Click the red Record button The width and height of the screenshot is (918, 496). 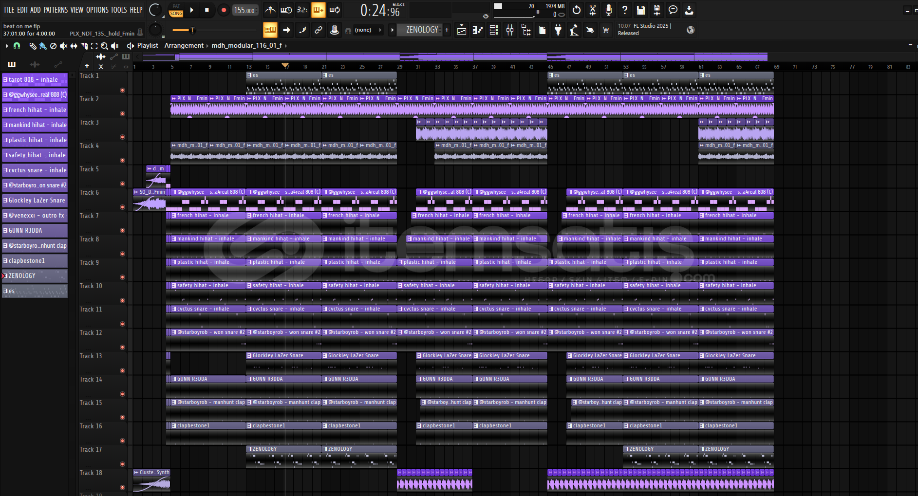tap(224, 10)
